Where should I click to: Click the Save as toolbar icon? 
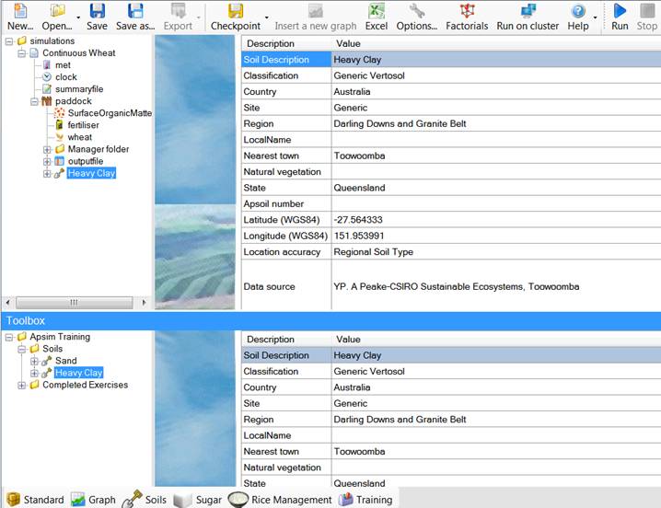135,11
